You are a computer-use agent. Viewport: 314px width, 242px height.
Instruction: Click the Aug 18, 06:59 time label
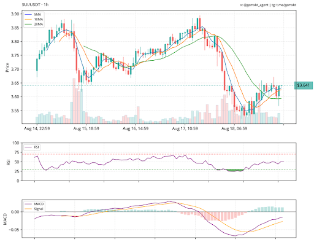[x=234, y=129]
